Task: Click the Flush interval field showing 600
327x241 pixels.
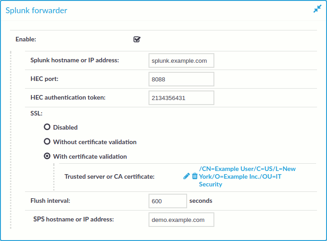Action: (168, 201)
